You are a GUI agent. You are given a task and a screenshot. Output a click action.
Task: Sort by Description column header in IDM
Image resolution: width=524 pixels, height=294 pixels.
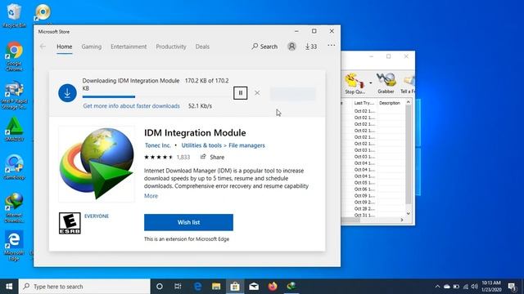(x=390, y=103)
